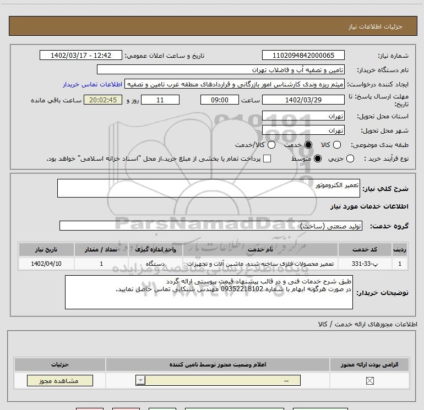The image size is (424, 410).
Task: Click the نام خدمت column header
Action: (260, 249)
